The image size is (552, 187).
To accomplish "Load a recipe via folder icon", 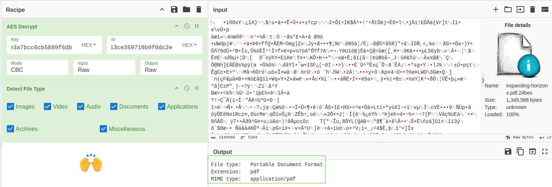I will coord(187,9).
